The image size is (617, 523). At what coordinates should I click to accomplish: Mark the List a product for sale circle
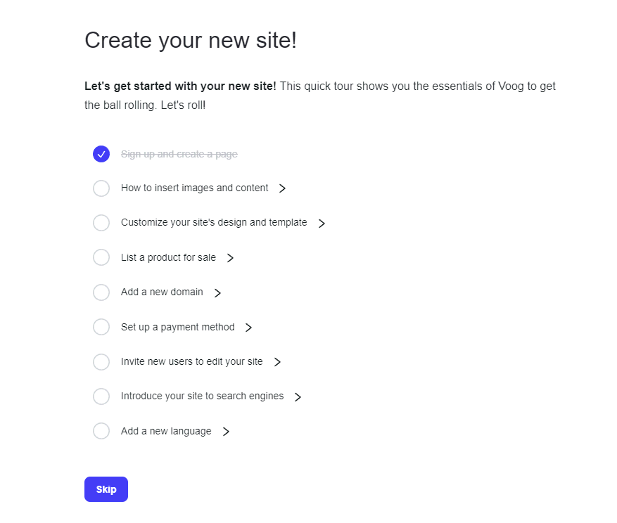point(101,257)
